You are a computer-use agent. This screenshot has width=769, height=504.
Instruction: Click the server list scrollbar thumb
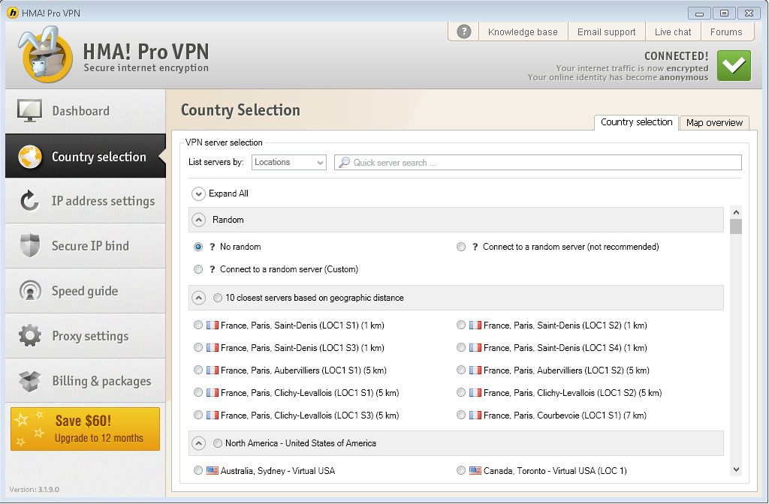tap(736, 226)
